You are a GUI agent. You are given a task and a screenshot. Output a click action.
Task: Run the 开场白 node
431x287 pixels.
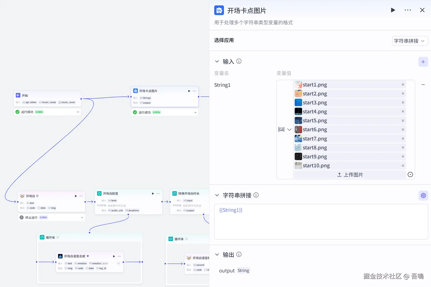pyautogui.click(x=76, y=196)
